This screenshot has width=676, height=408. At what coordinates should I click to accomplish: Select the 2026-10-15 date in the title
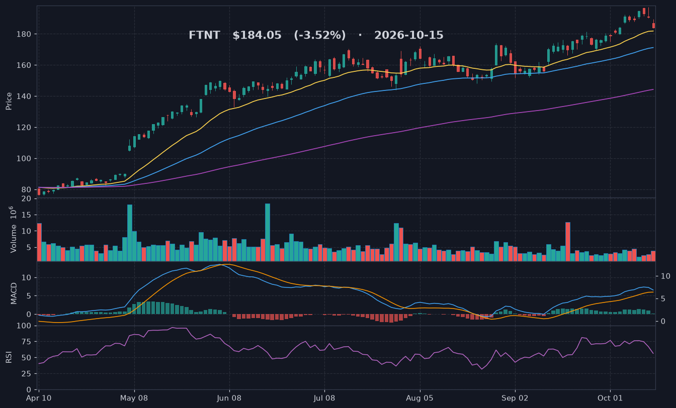[x=409, y=36]
